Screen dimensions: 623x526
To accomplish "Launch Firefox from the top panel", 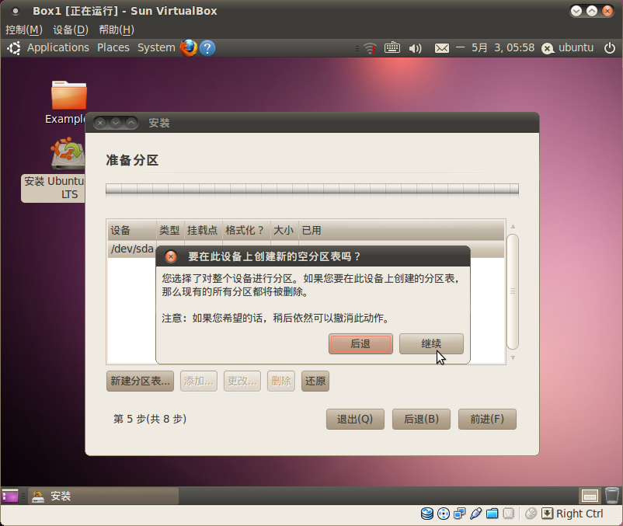I will click(189, 47).
